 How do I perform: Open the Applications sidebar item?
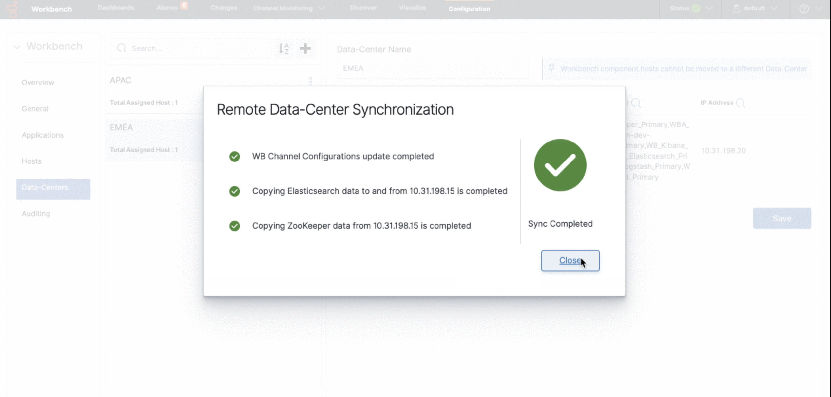pyautogui.click(x=43, y=135)
